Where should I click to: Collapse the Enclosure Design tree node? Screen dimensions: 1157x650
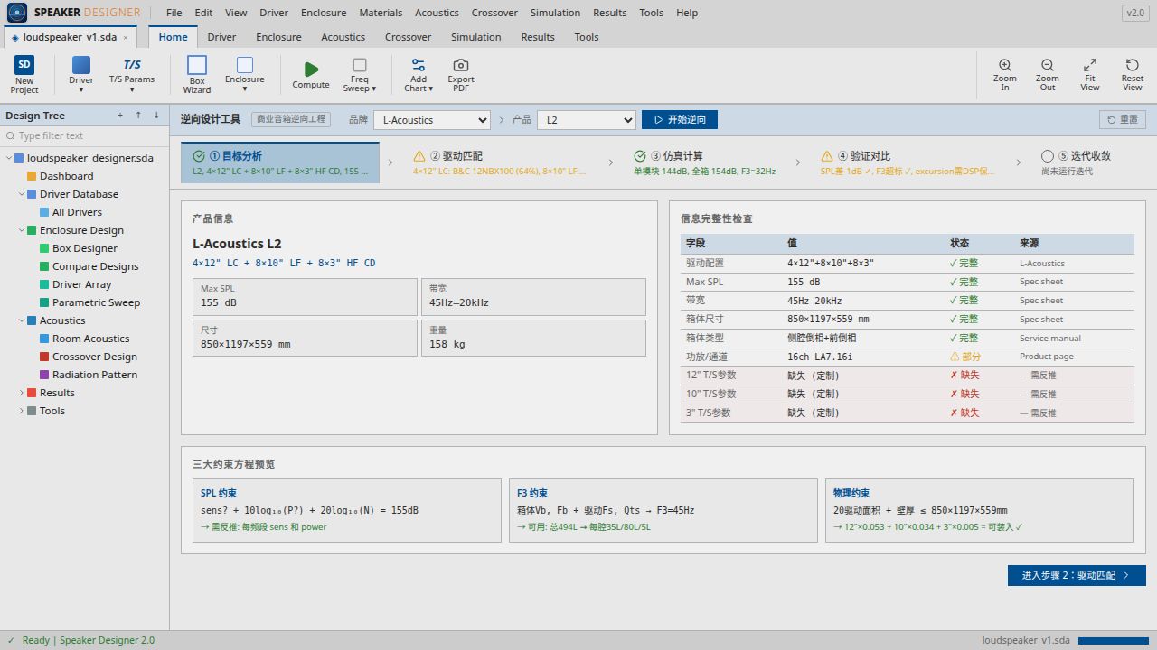[x=22, y=230]
